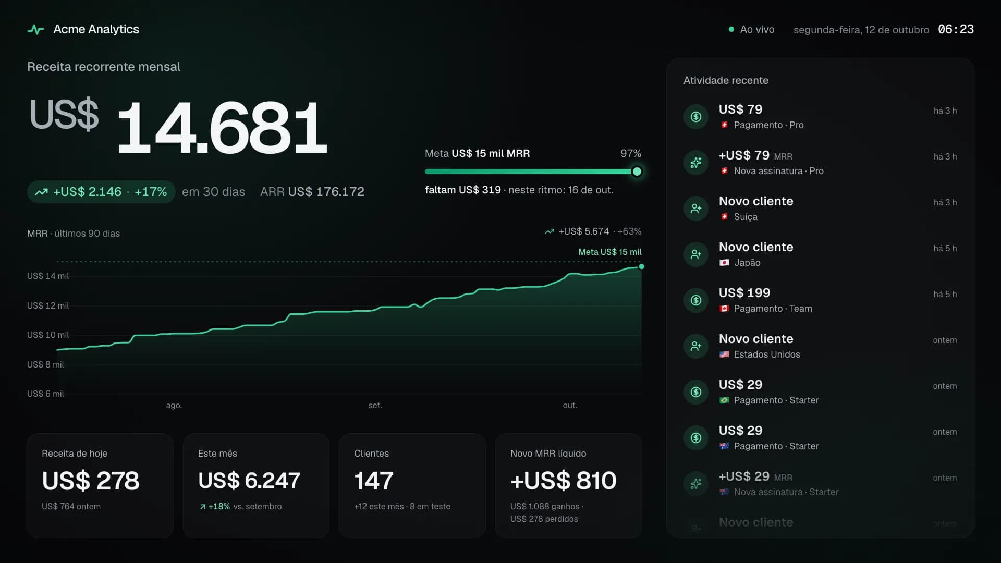Click the 'set.' month axis label
1001x563 pixels.
coord(375,406)
